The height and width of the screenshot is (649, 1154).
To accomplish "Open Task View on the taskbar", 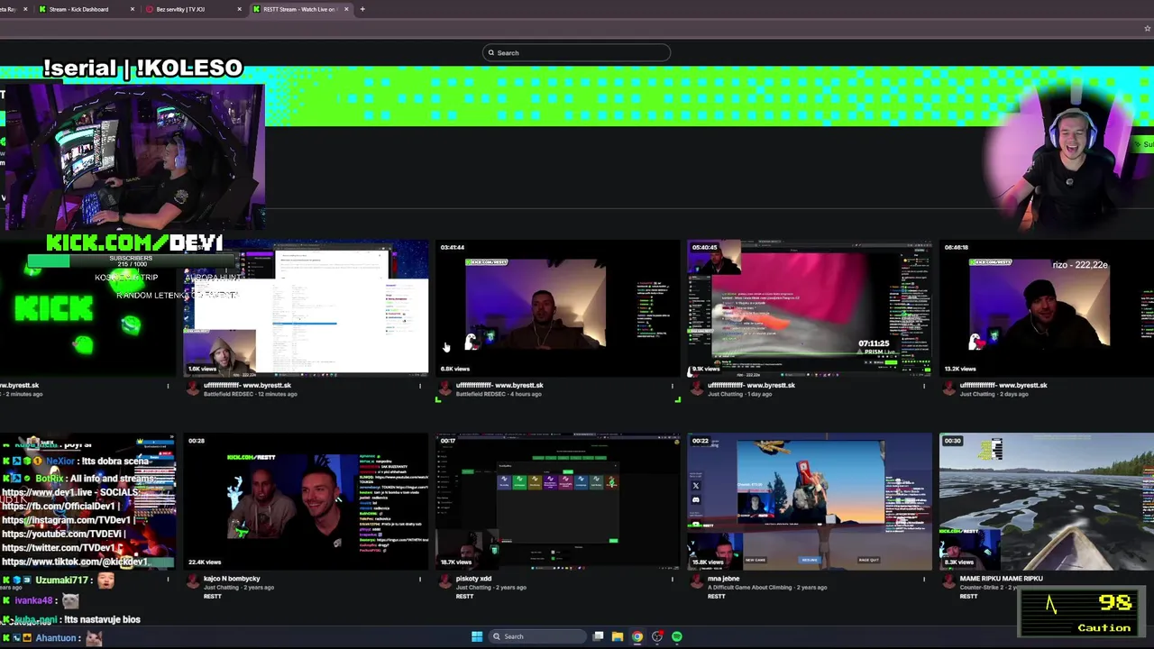I will 598,636.
